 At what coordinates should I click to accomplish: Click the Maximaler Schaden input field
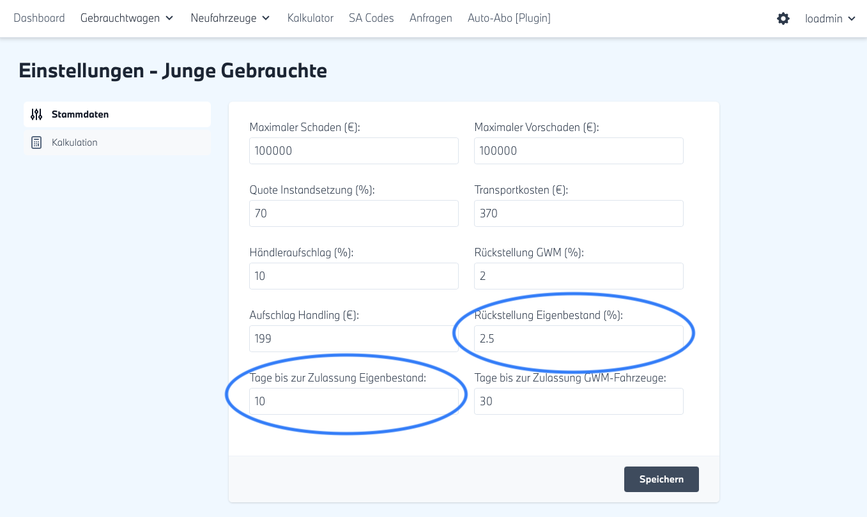pyautogui.click(x=353, y=151)
